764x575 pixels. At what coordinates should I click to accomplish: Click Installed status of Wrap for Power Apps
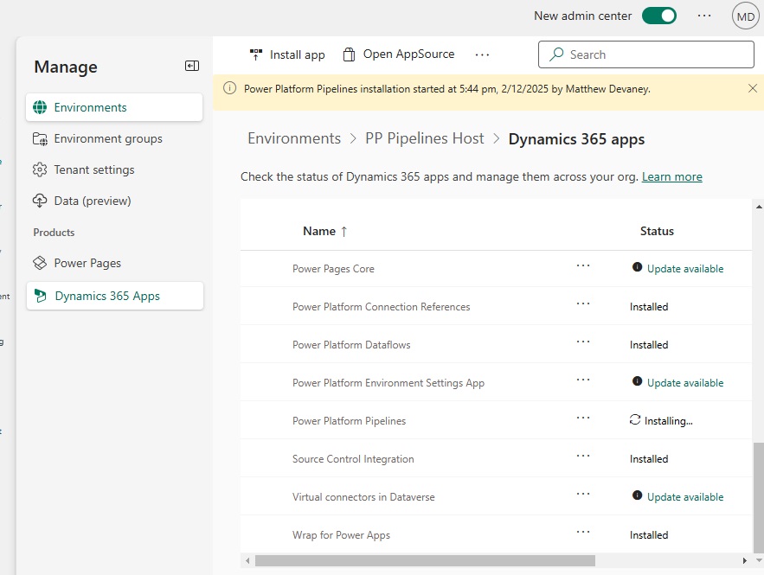pos(649,535)
